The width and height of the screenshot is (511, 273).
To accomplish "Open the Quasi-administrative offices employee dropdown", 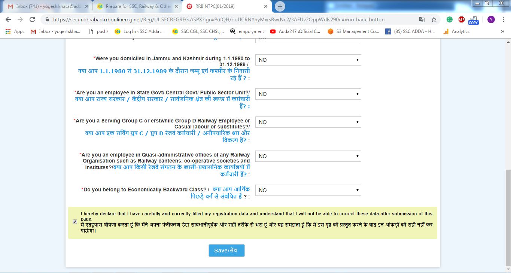I will pyautogui.click(x=308, y=156).
